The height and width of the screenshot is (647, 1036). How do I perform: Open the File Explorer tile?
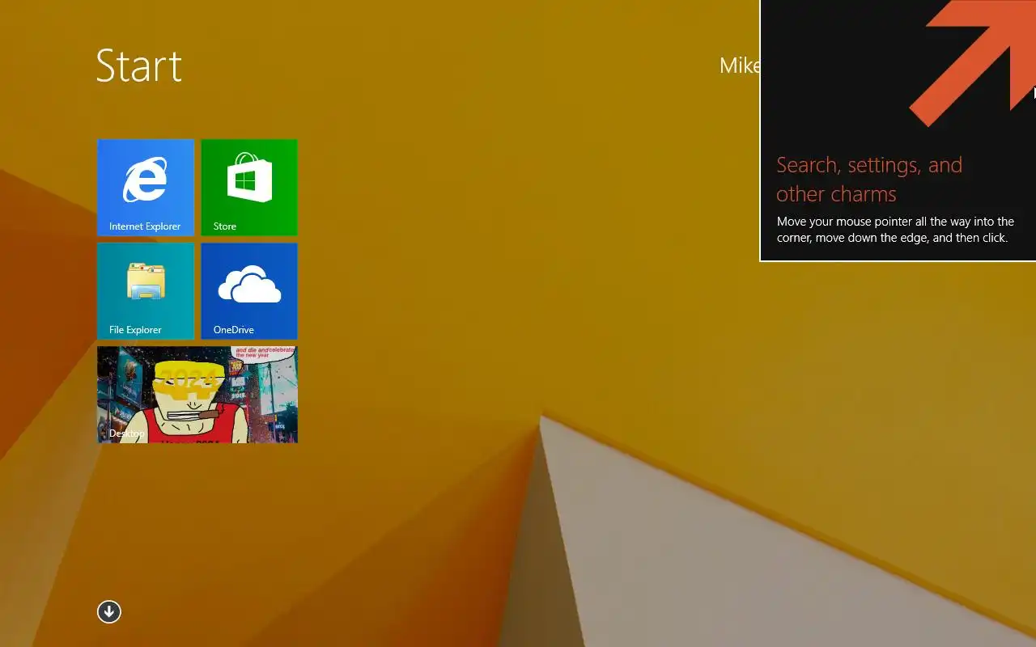pos(146,291)
